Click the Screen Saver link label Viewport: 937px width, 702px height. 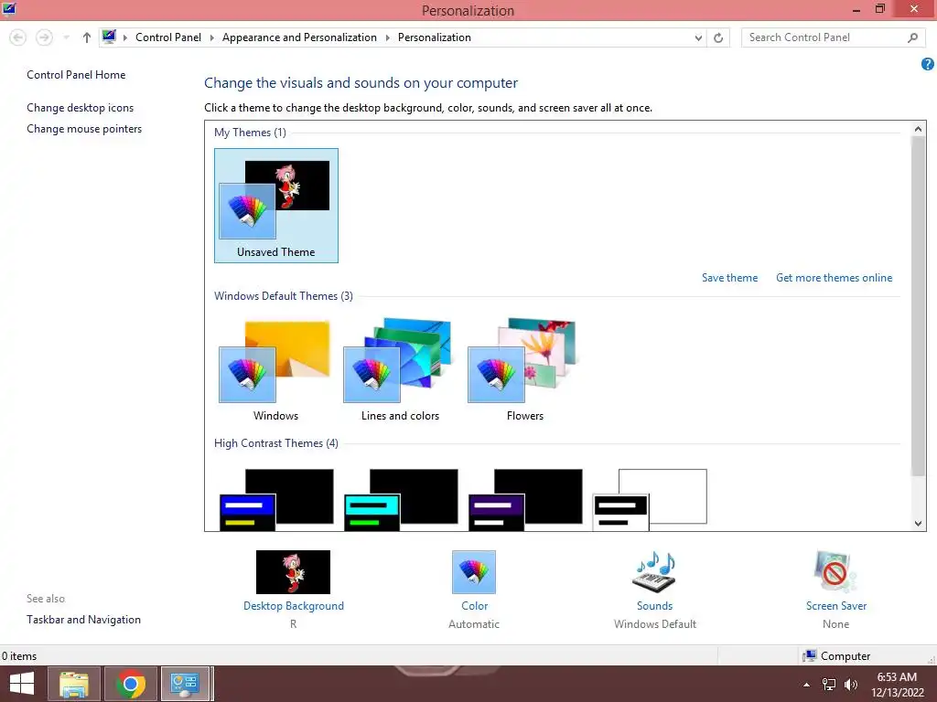point(836,606)
